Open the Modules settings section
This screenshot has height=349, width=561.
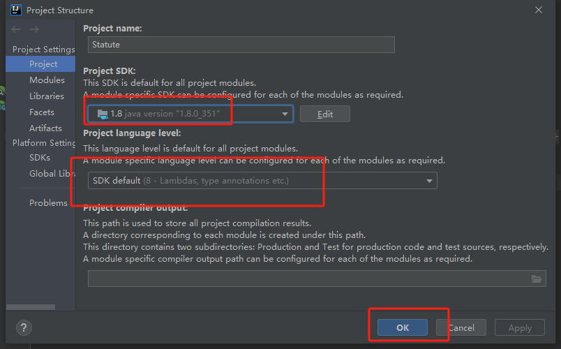pyautogui.click(x=47, y=80)
